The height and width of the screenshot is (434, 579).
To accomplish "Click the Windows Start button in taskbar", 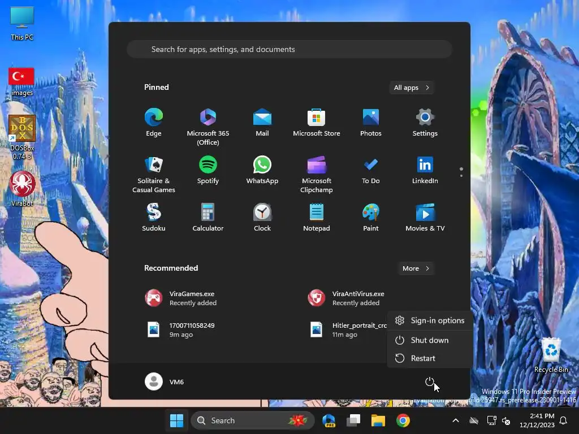I will [x=176, y=420].
